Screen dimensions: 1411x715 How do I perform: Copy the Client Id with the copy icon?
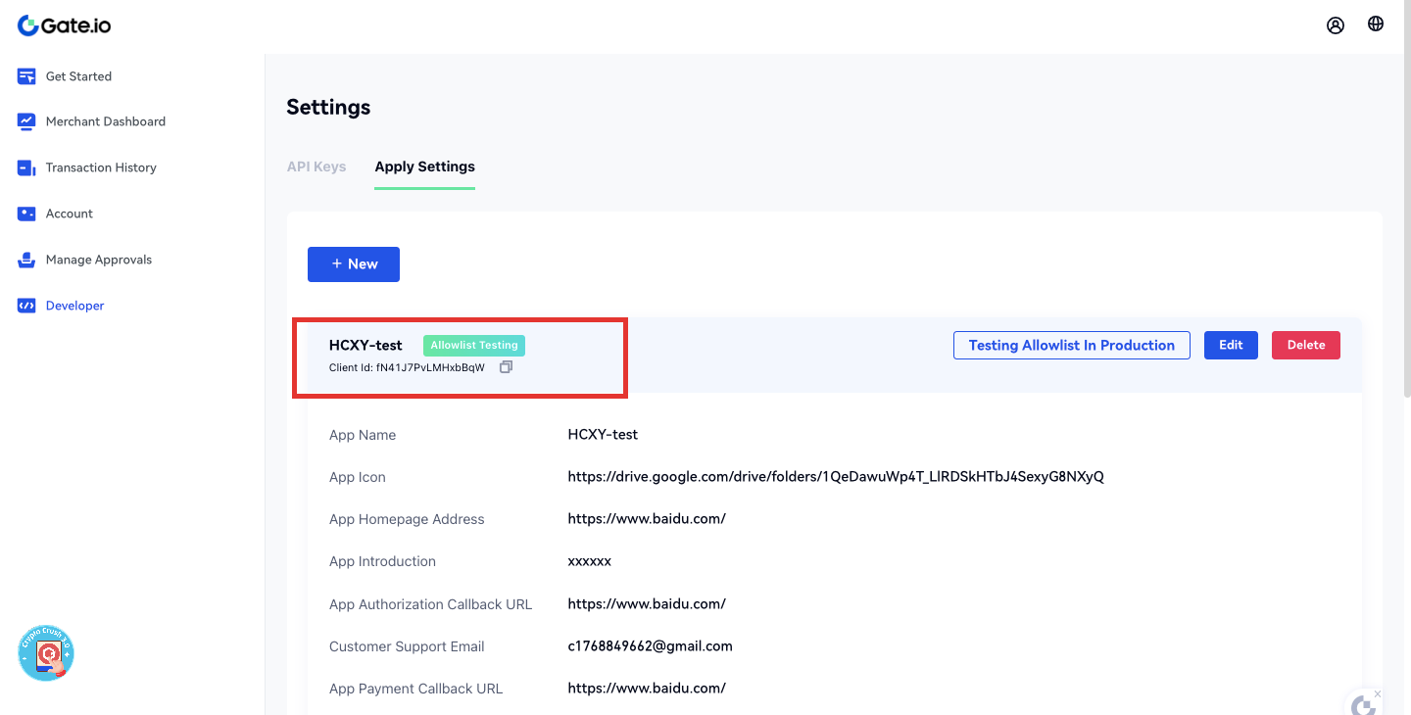coord(506,367)
